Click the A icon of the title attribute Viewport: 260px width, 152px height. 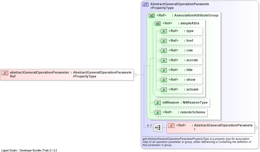[x=164, y=70]
